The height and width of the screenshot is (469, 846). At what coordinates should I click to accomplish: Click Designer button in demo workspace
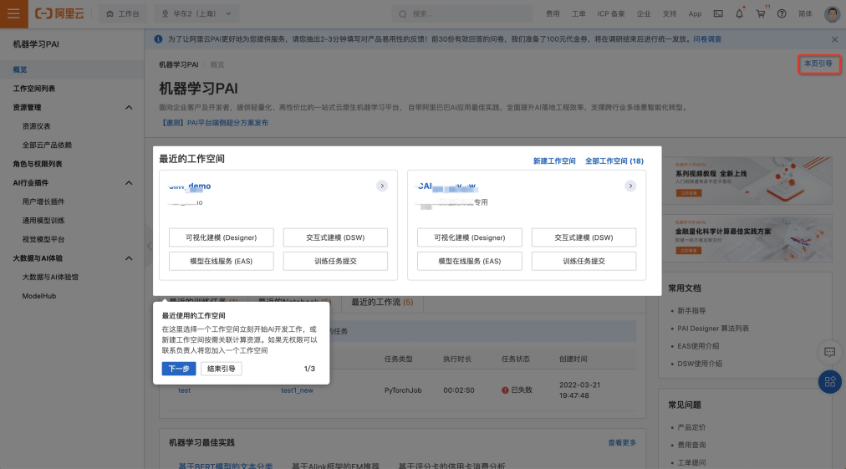pyautogui.click(x=222, y=237)
